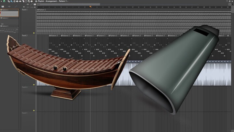Viewport: 234px width, 132px height.
Task: Select the Zoom magnifier tool
Action: [x=29, y=1]
